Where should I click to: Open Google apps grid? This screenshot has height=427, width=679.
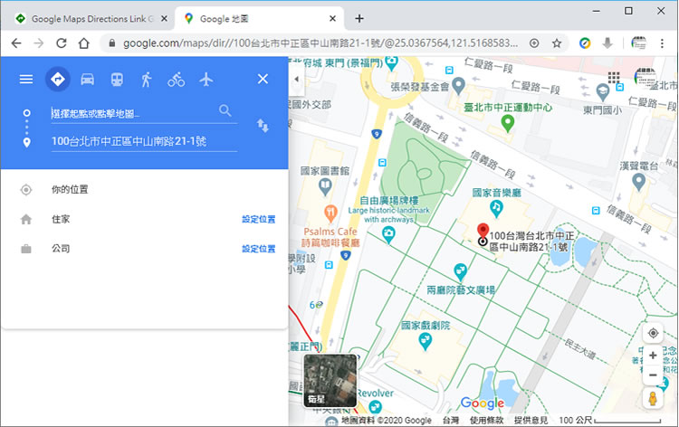click(x=614, y=78)
